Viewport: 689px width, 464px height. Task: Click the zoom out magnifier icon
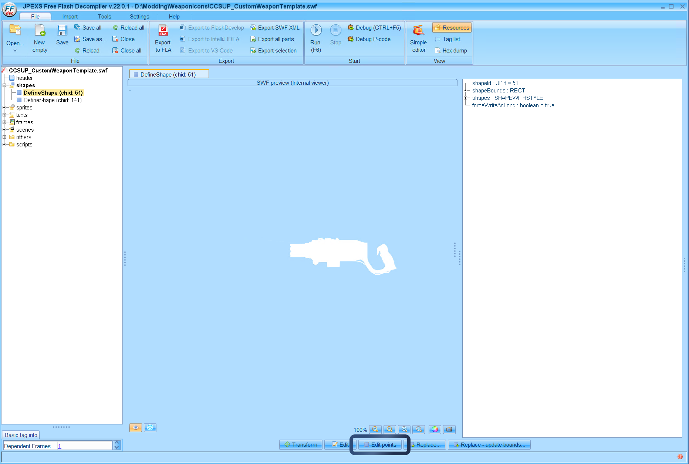pos(389,429)
